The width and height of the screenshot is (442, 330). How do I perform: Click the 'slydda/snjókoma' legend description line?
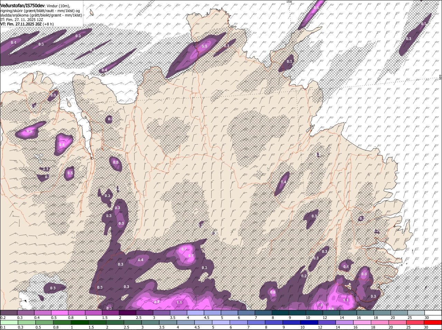point(41,15)
